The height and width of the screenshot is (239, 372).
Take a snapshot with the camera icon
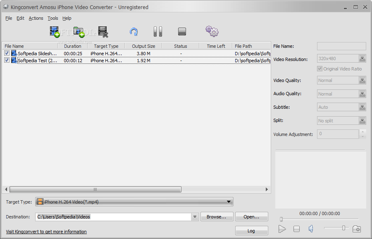tap(357, 229)
